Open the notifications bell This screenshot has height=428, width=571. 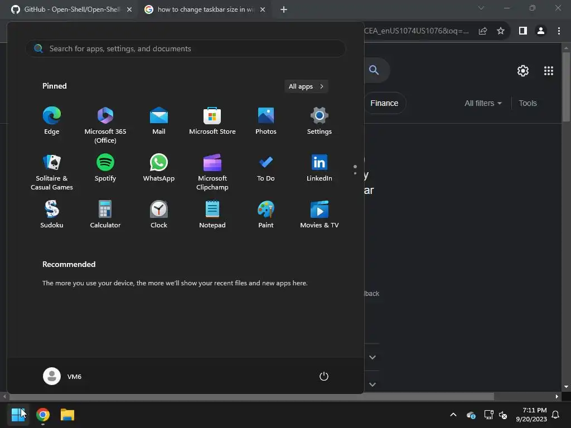[x=555, y=415]
